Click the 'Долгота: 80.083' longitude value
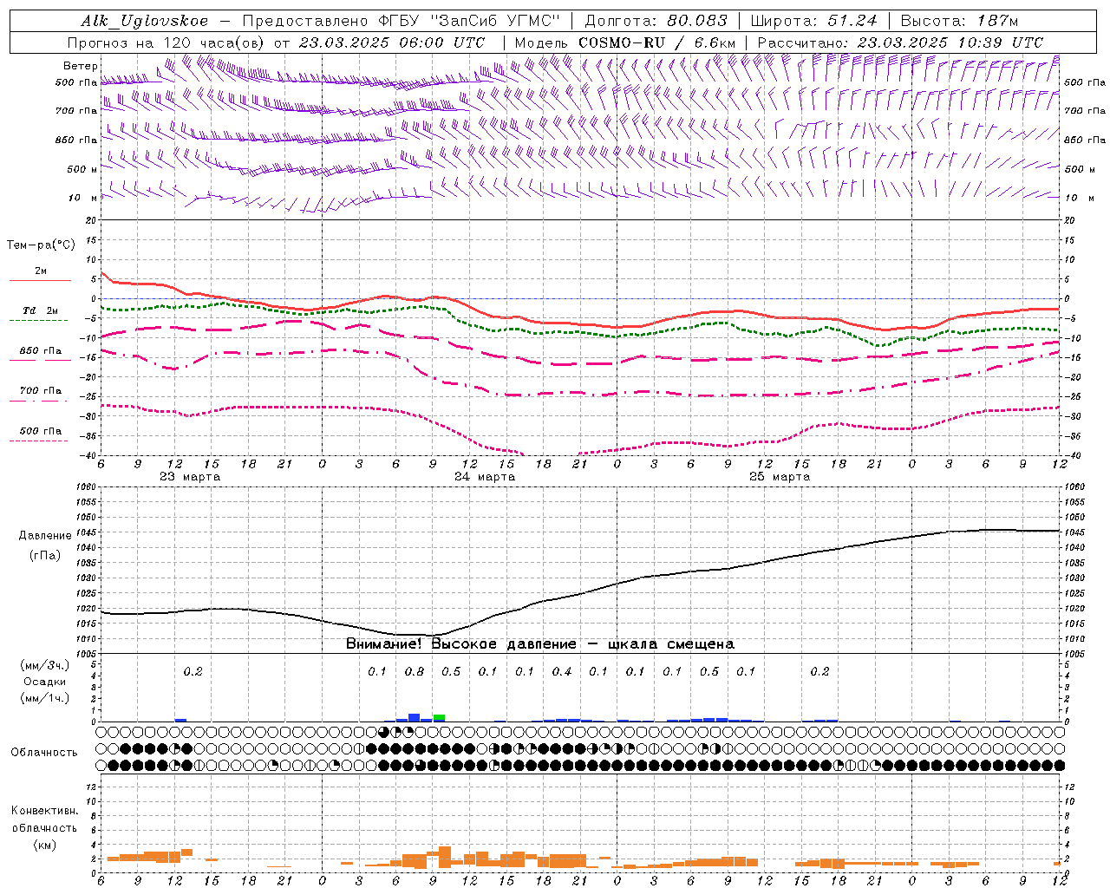 point(655,22)
